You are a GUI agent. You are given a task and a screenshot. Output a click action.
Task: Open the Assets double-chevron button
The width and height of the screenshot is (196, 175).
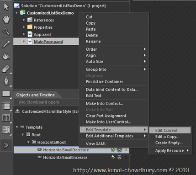pos(6,145)
